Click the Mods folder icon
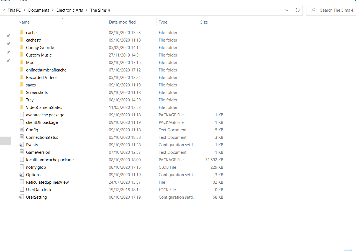The image size is (356, 251). coord(22,62)
